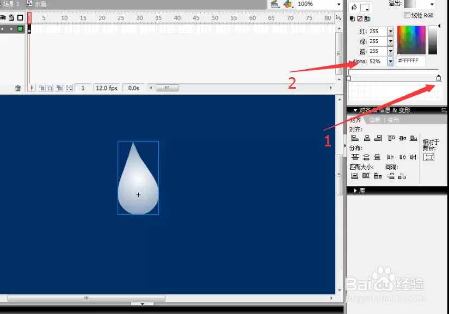Toggle show/hide all layers eye icon
The height and width of the screenshot is (314, 449).
point(3,18)
